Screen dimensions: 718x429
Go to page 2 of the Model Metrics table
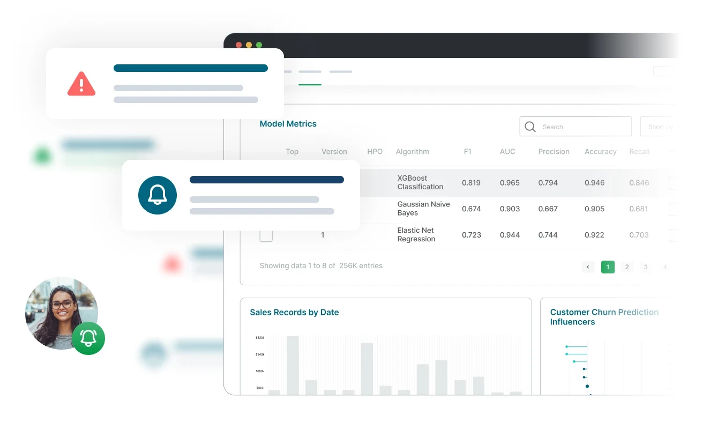626,267
